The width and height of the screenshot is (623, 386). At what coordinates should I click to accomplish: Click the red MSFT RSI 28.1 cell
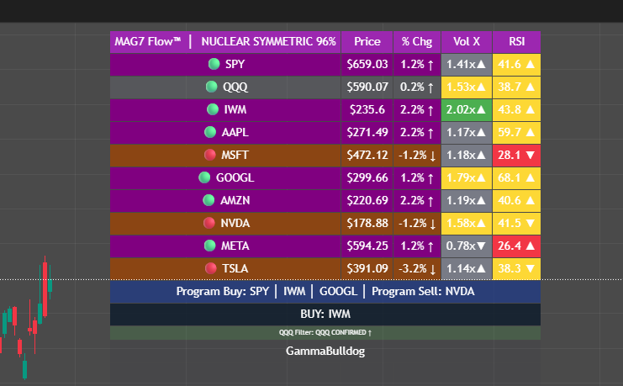click(x=516, y=155)
